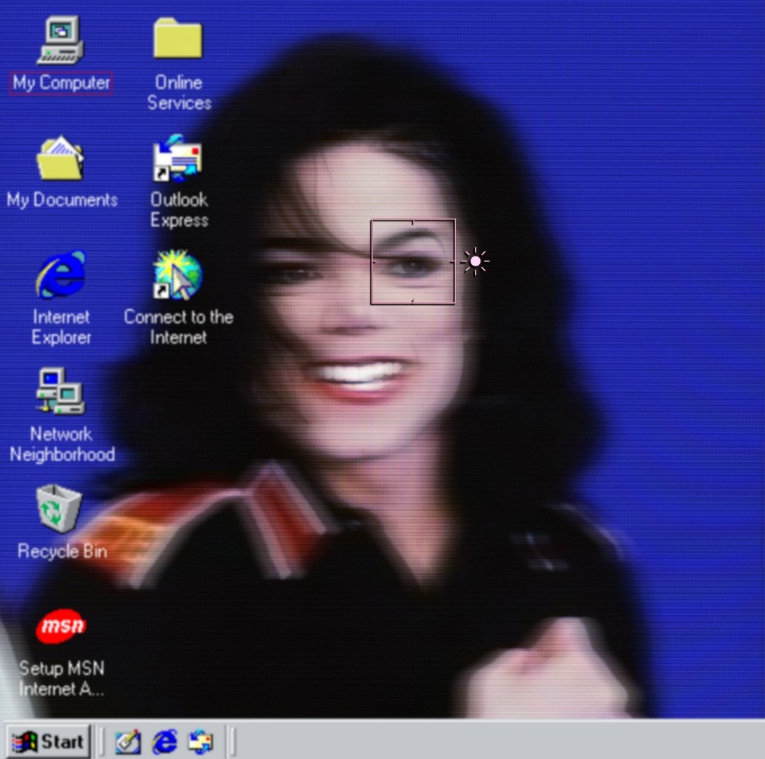Click the 'Online Services' label text
This screenshot has width=765, height=759.
pos(179,93)
